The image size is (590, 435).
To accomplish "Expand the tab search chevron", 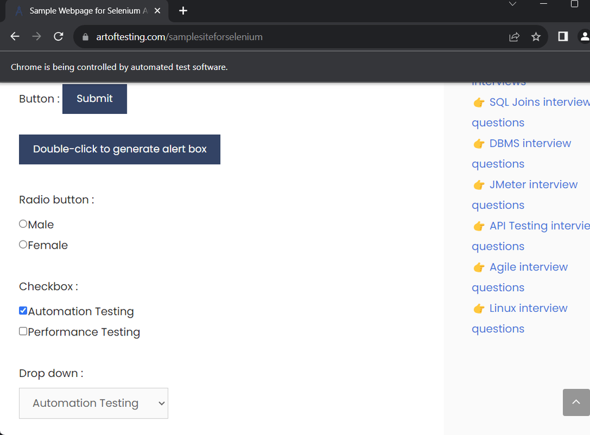I will coord(513,4).
